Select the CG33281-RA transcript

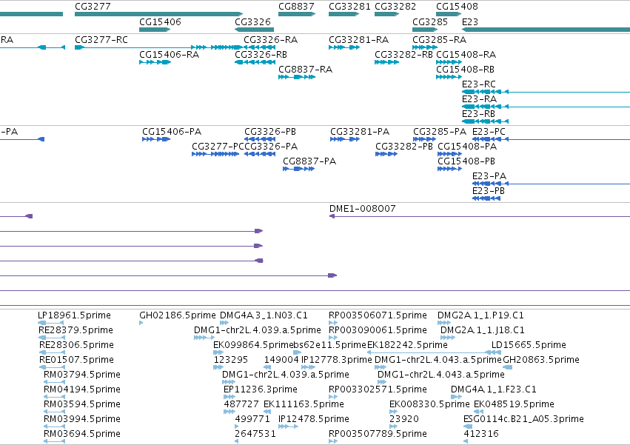344,47
